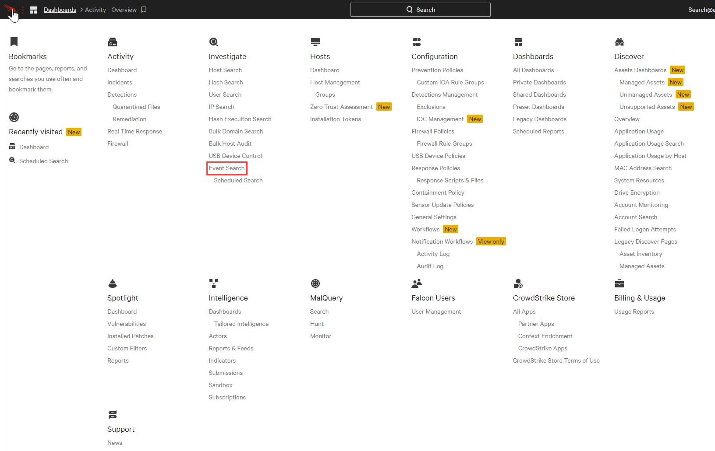Open the Dashboards breadcrumb link
This screenshot has height=451, width=715.
point(60,10)
